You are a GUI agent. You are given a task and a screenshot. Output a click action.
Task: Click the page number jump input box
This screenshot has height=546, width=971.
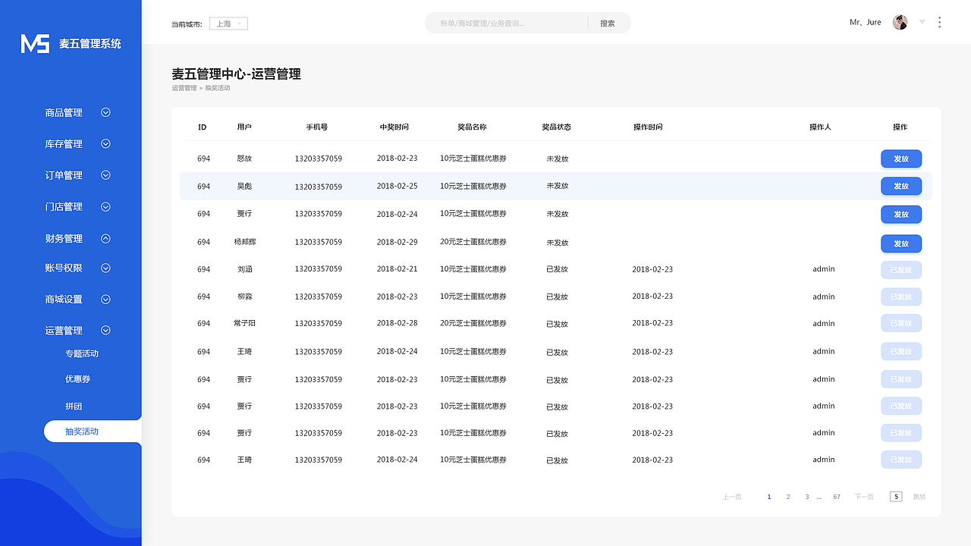[896, 497]
